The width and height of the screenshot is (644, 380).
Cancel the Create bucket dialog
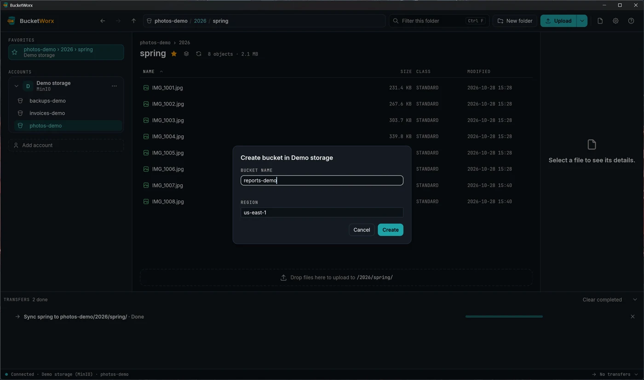coord(362,230)
